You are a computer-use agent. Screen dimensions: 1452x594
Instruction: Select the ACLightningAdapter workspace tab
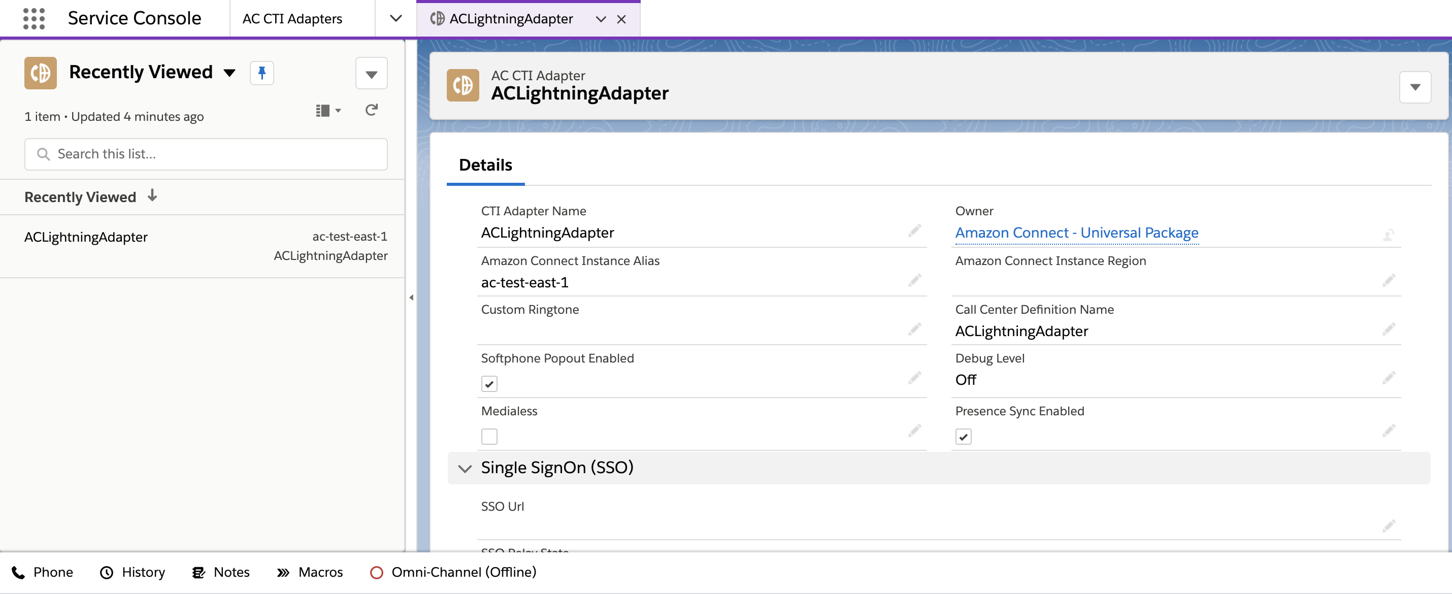(x=510, y=19)
